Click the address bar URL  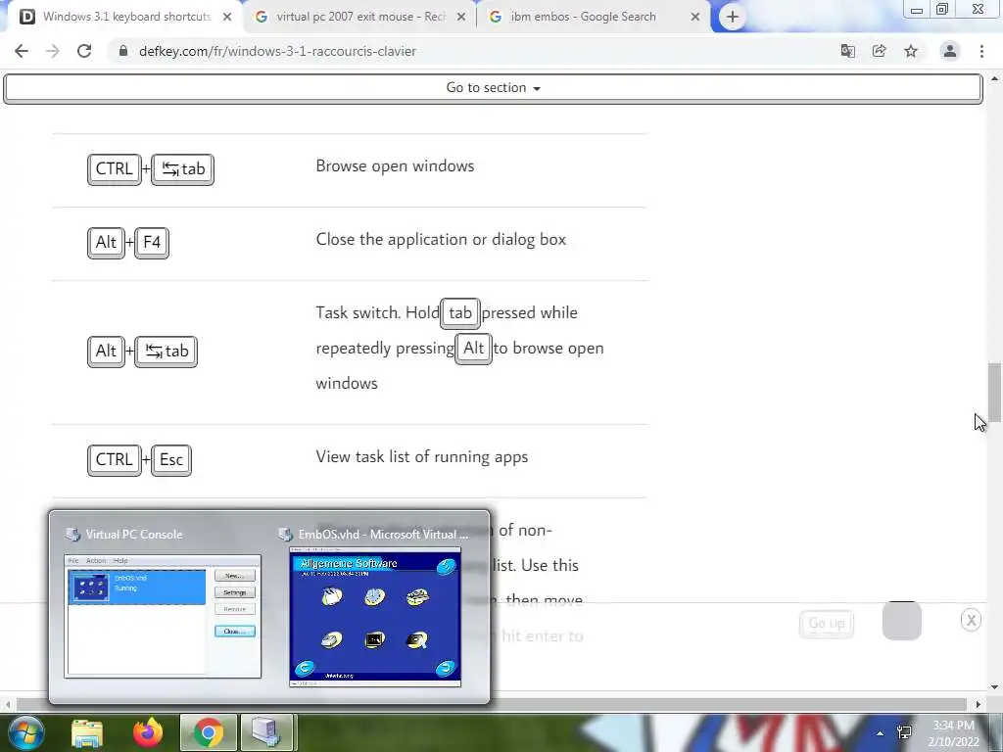[x=277, y=51]
